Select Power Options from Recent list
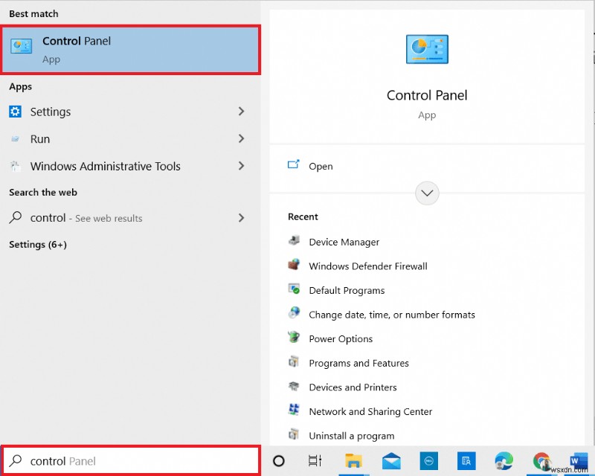 pos(341,338)
